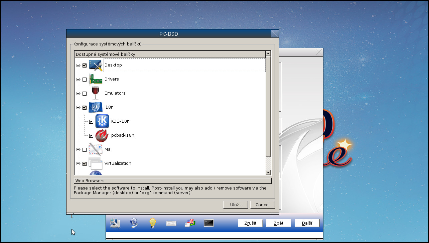This screenshot has height=243, width=429.
Task: Disable the Virtualization checkbox
Action: (84, 164)
